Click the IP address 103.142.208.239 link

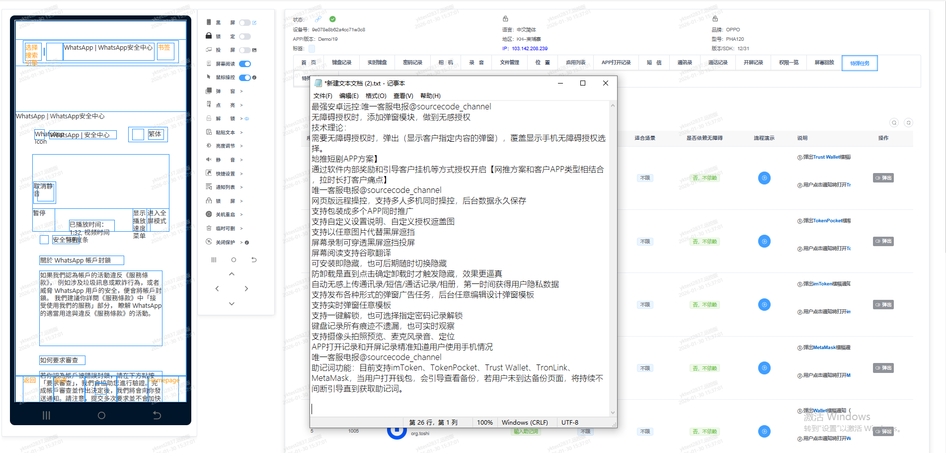pos(530,49)
